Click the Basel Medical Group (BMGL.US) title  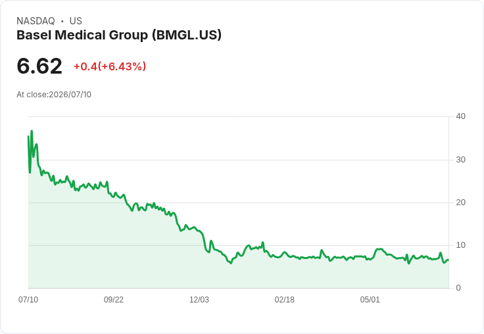click(119, 36)
